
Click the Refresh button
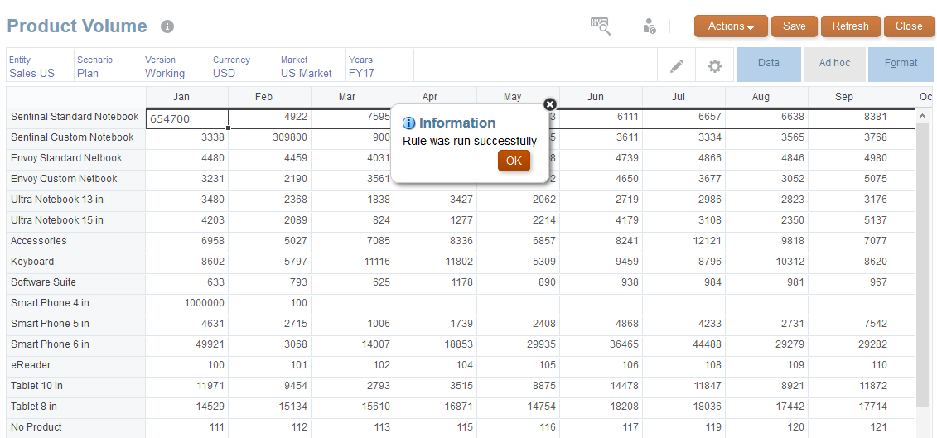pyautogui.click(x=850, y=26)
